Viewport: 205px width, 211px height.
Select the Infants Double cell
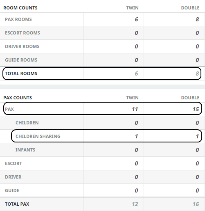pos(174,150)
